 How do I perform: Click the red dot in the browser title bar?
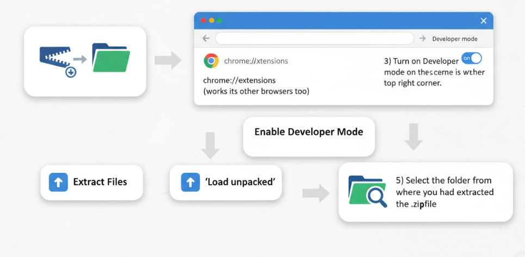pyautogui.click(x=203, y=21)
